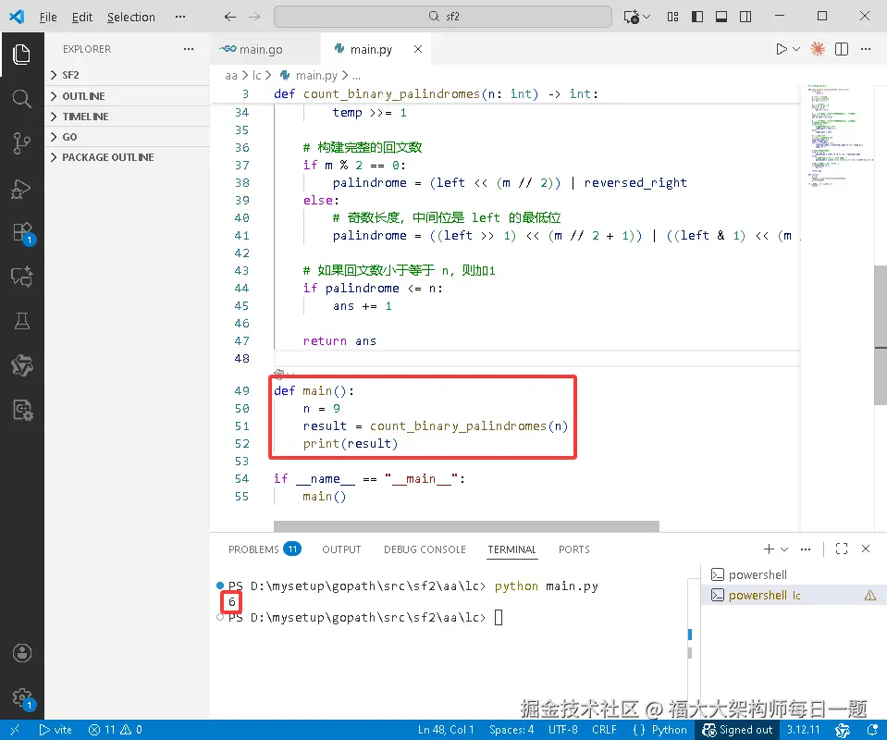The width and height of the screenshot is (887, 740).
Task: Close the main.py tab
Action: tap(417, 49)
